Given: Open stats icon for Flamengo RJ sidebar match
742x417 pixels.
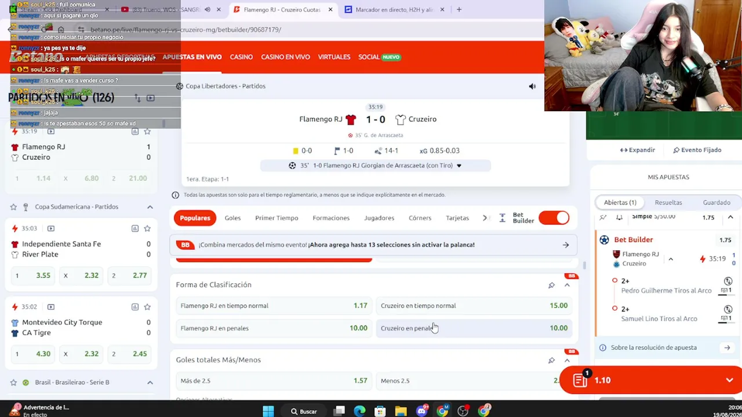Looking at the screenshot, I should tap(135, 131).
